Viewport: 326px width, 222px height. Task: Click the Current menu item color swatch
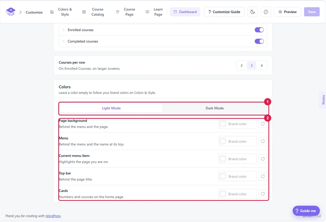coord(223,159)
